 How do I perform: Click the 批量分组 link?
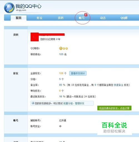point(68,103)
